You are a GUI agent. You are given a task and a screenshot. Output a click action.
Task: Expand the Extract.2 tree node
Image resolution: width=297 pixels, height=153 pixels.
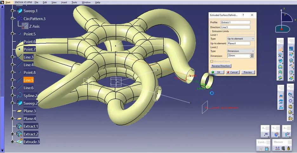pos(12,134)
